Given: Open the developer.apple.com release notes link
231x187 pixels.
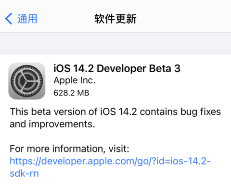Looking at the screenshot, I should point(110,167).
